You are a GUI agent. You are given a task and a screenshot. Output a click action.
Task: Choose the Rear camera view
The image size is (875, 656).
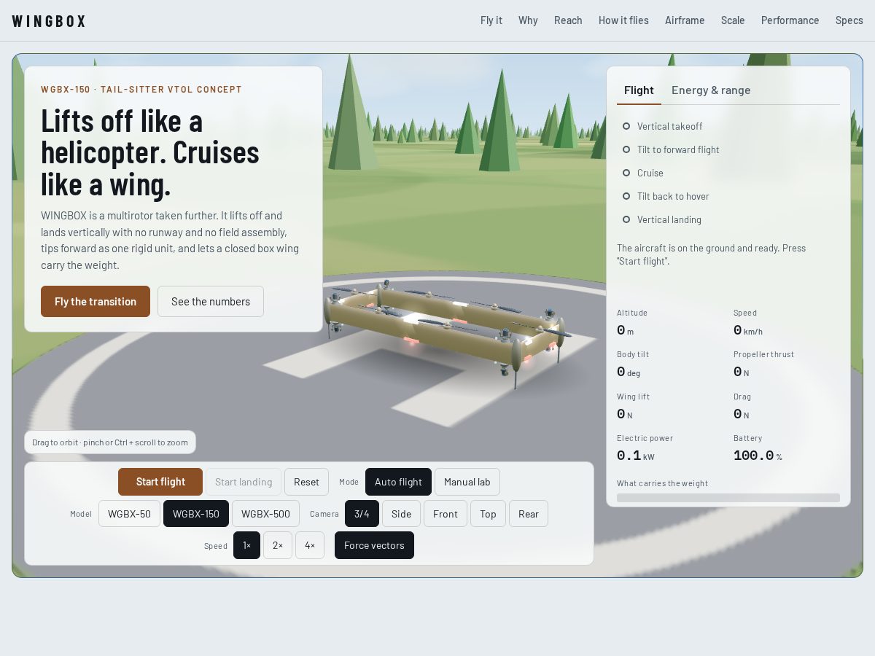coord(529,514)
